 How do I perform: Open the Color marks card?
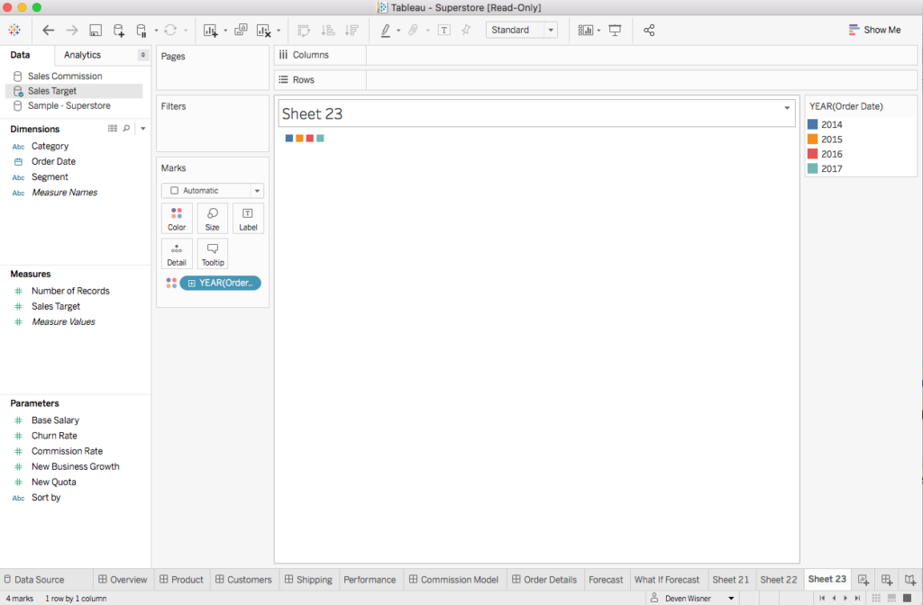[x=177, y=219]
